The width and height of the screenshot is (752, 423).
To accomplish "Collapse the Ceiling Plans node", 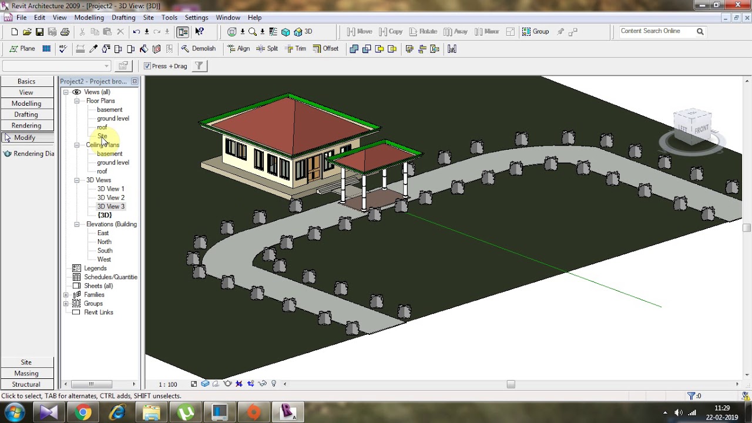I will (x=77, y=145).
